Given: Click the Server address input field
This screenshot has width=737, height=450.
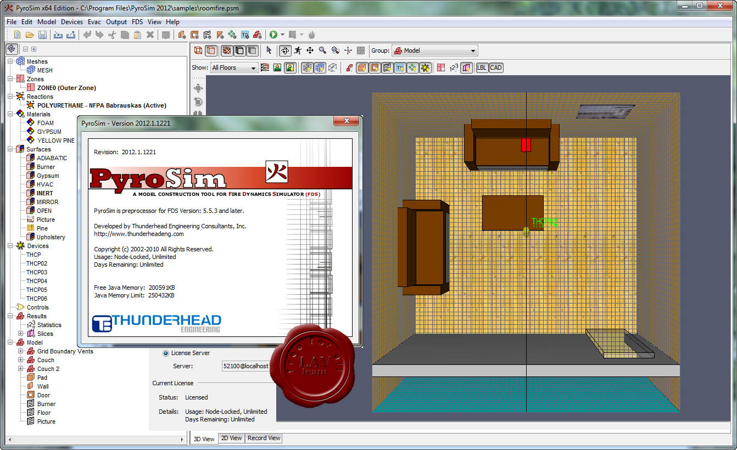Looking at the screenshot, I should [246, 366].
